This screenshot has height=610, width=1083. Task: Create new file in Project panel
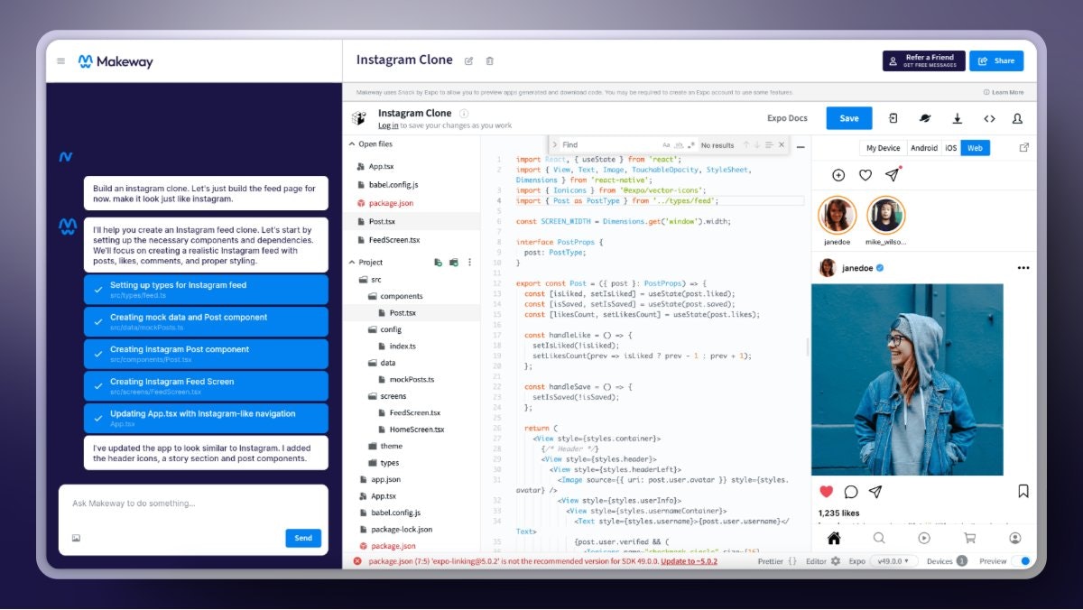tap(438, 263)
